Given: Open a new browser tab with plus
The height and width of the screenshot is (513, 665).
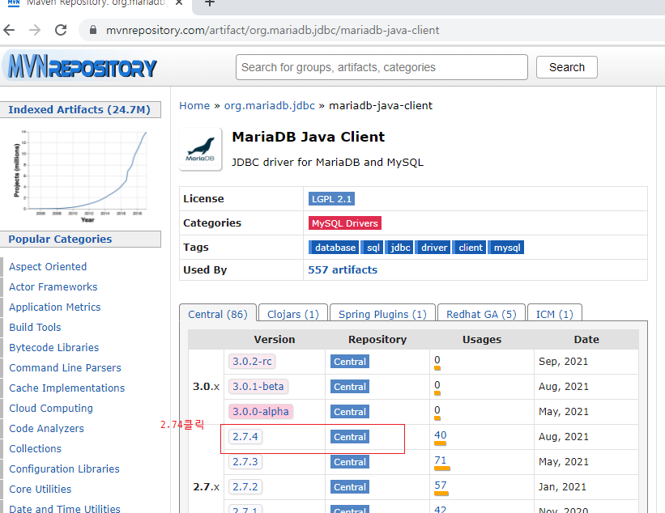Looking at the screenshot, I should pos(210,3).
